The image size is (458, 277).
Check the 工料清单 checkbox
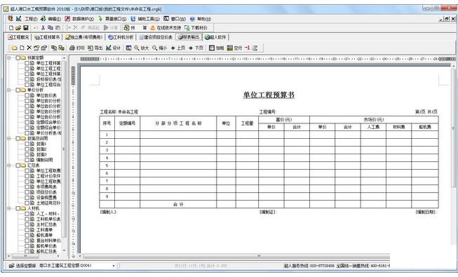point(27,230)
